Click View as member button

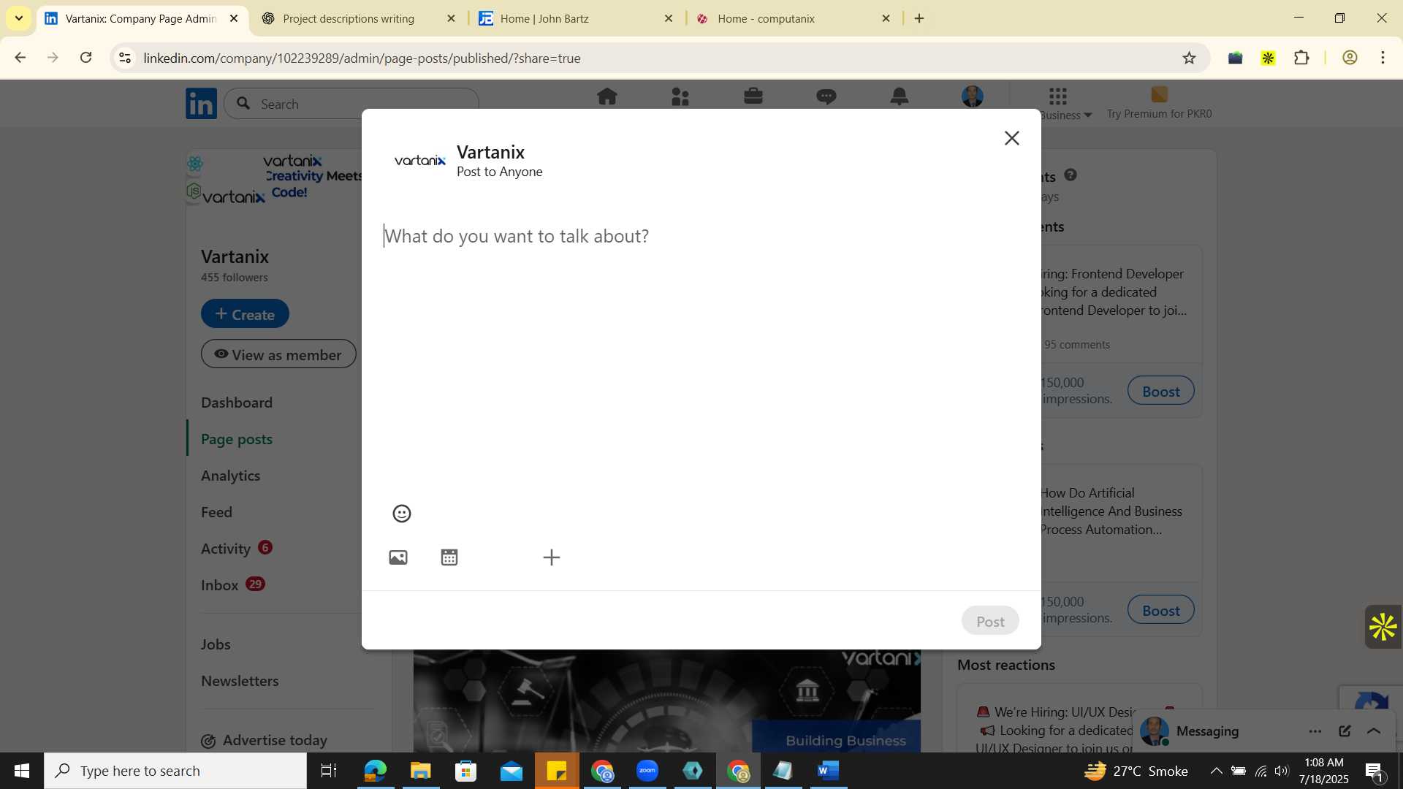click(278, 354)
